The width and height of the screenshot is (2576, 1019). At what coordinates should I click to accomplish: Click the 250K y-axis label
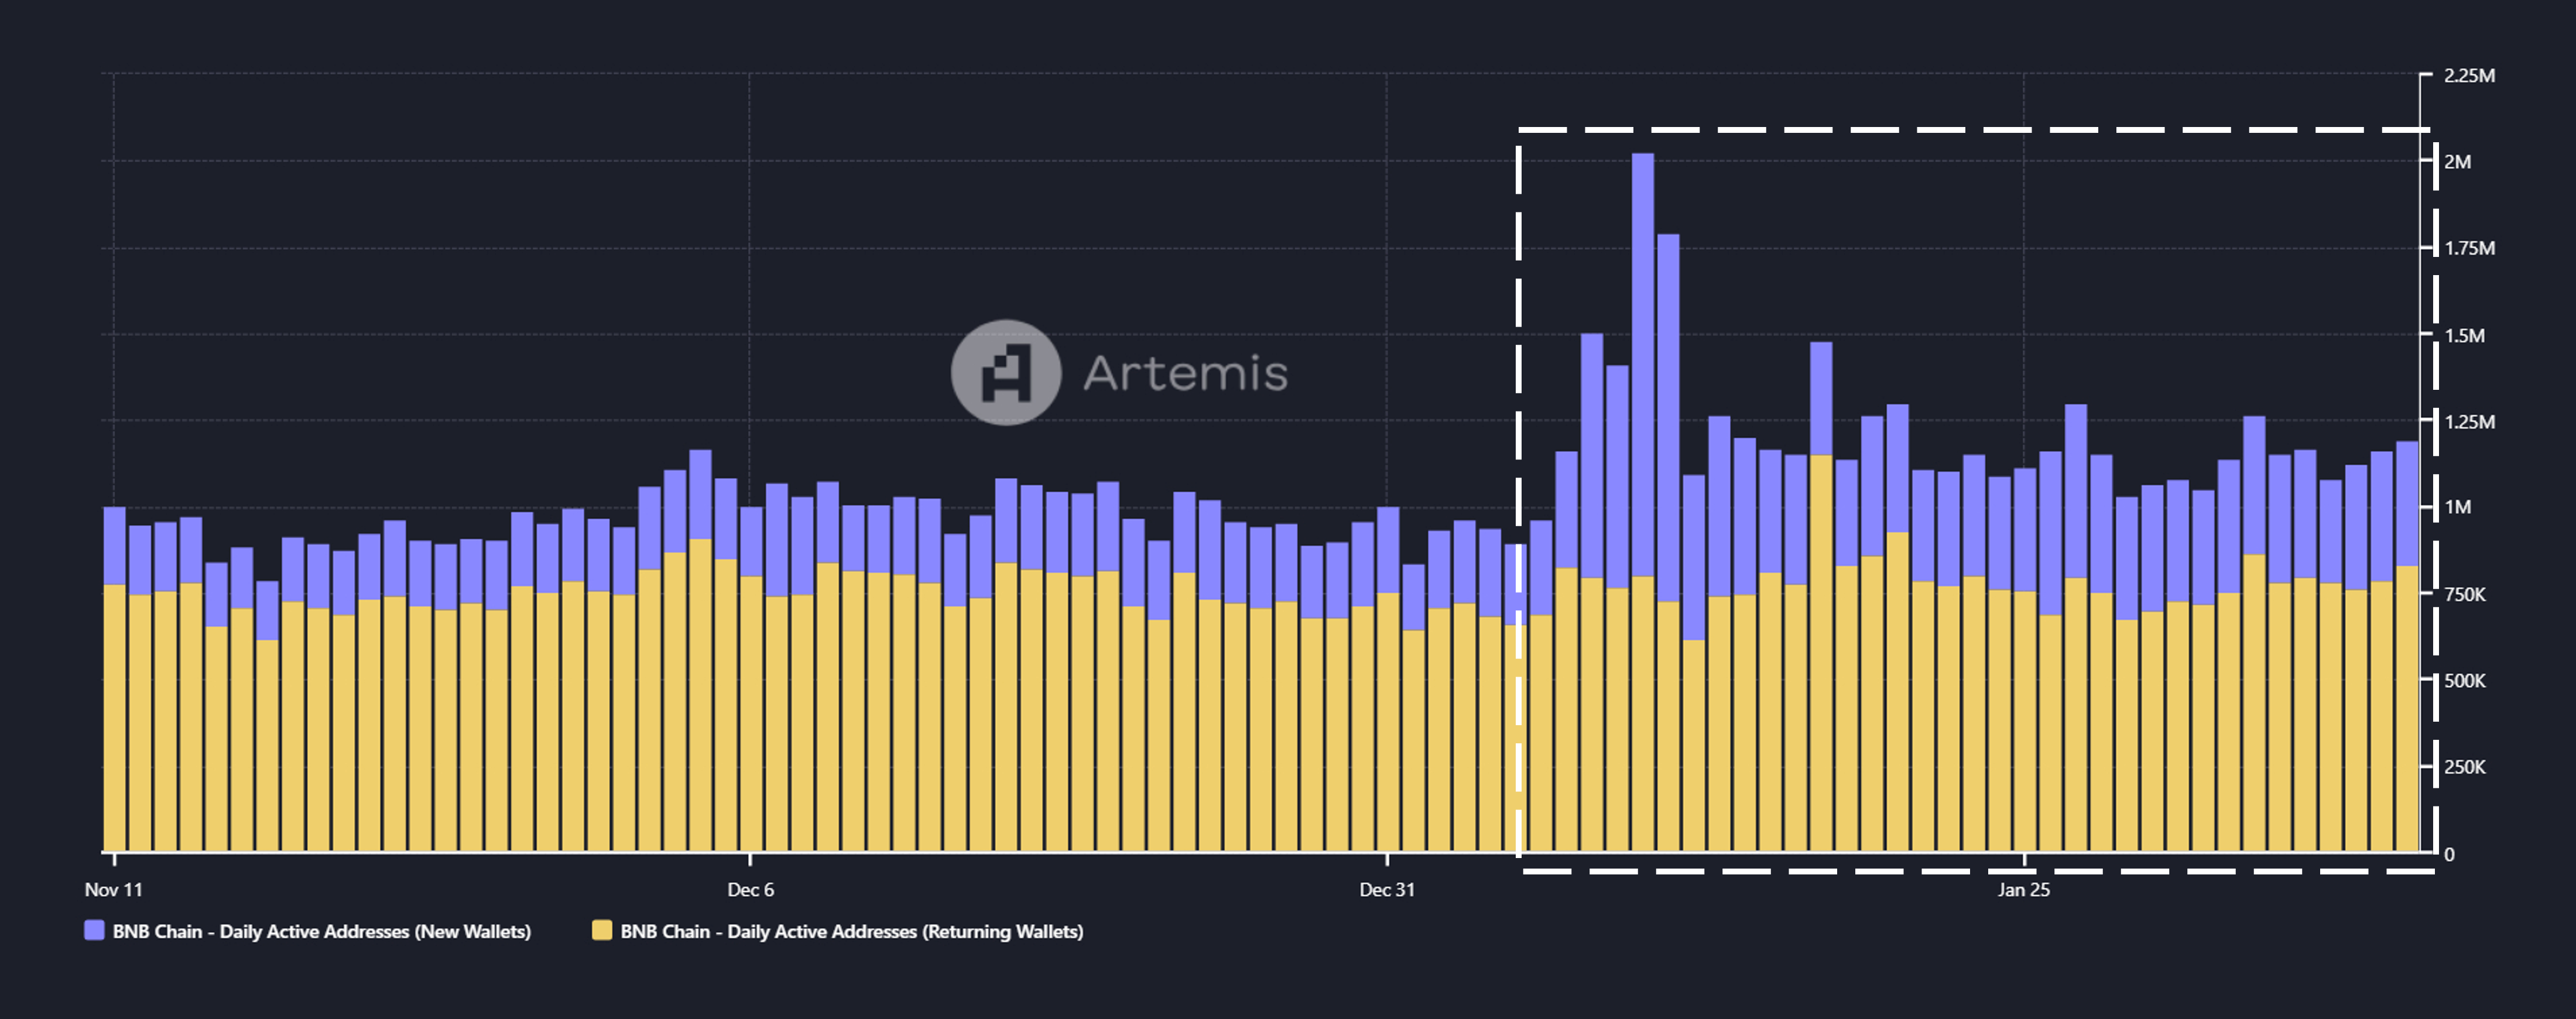(2464, 768)
